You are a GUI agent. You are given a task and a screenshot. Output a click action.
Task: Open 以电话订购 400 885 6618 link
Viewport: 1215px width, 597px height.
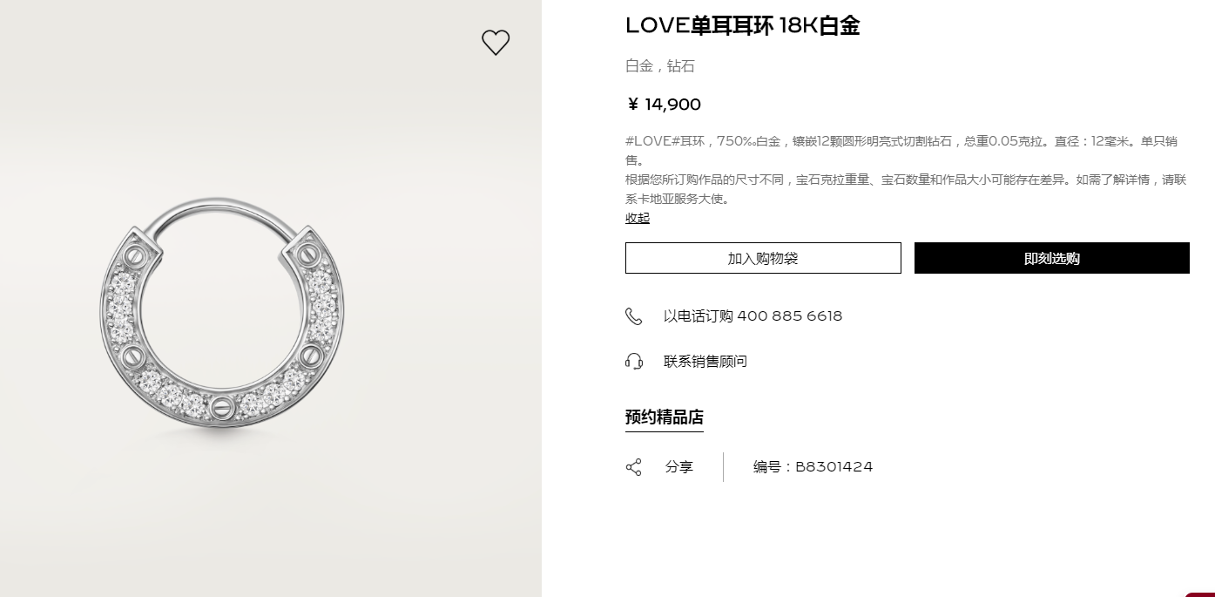(x=753, y=316)
